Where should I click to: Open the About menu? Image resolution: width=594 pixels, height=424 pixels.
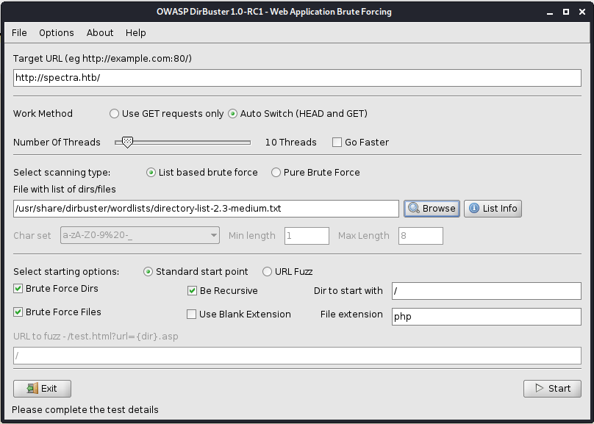point(100,33)
